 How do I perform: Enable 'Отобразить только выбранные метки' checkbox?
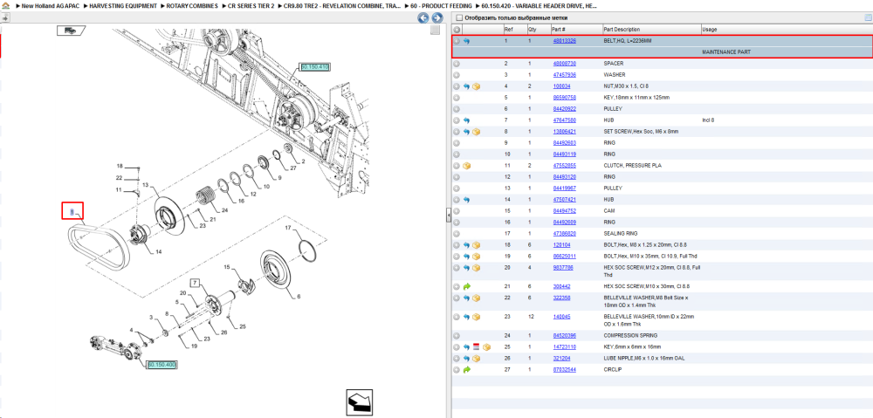pos(459,17)
